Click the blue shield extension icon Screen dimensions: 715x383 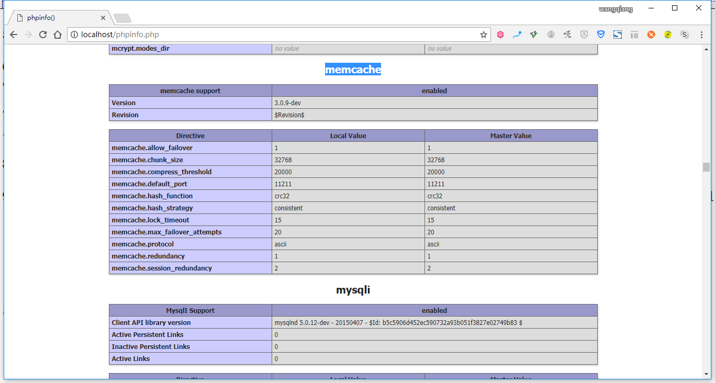coord(601,35)
